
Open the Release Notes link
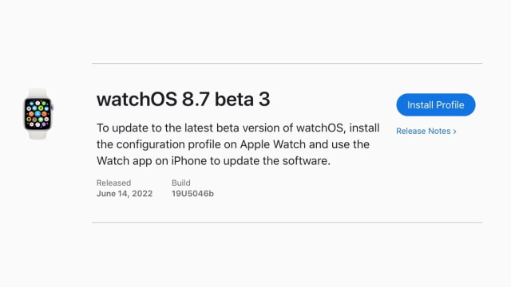pos(426,131)
